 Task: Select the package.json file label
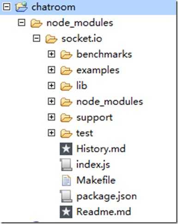click(x=107, y=197)
